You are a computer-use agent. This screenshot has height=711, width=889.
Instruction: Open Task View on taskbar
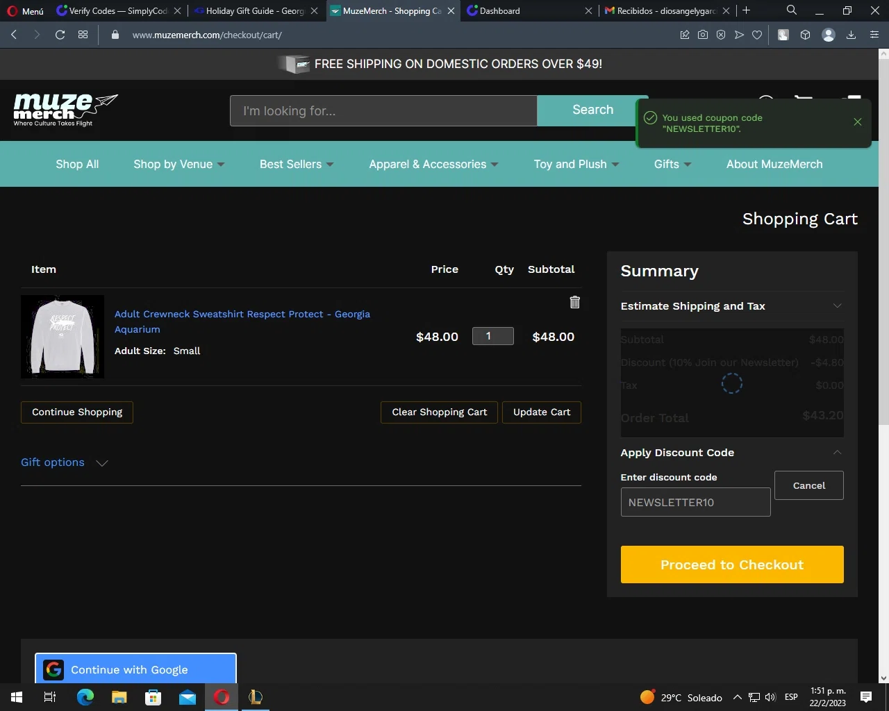pyautogui.click(x=50, y=697)
